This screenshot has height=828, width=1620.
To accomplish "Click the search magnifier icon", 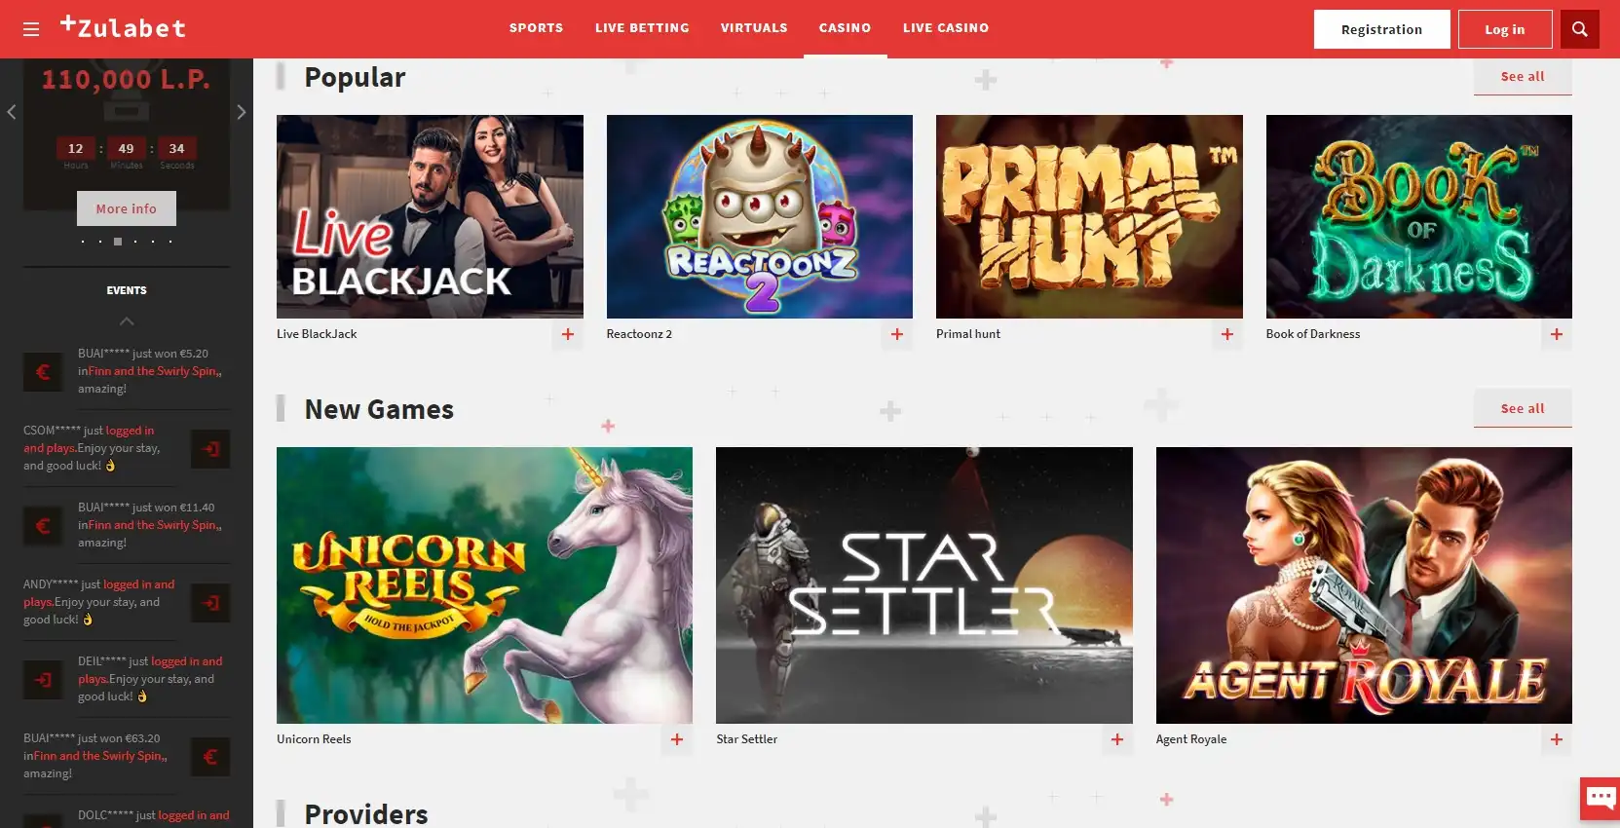I will 1580,29.
